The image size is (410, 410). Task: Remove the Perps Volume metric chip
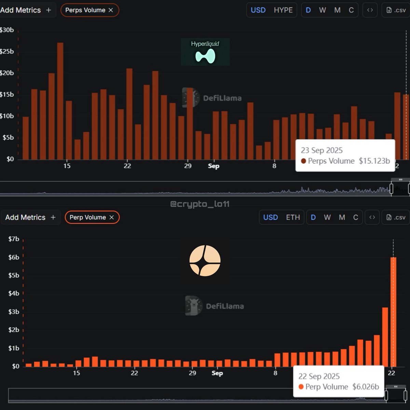click(111, 10)
